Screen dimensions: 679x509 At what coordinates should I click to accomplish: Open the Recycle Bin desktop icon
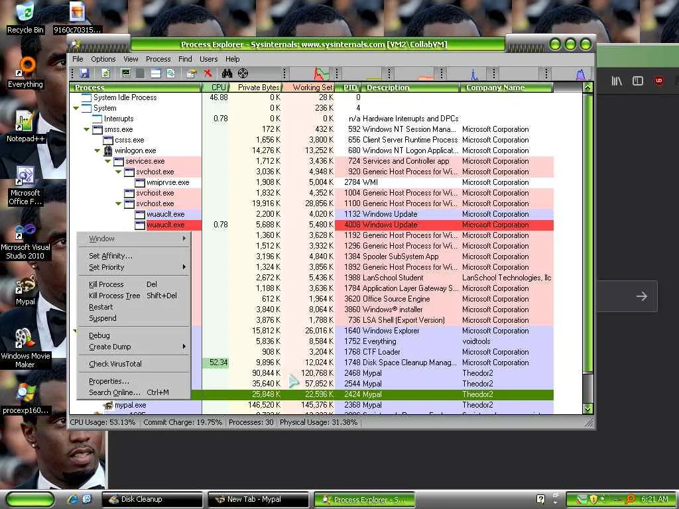[25, 18]
